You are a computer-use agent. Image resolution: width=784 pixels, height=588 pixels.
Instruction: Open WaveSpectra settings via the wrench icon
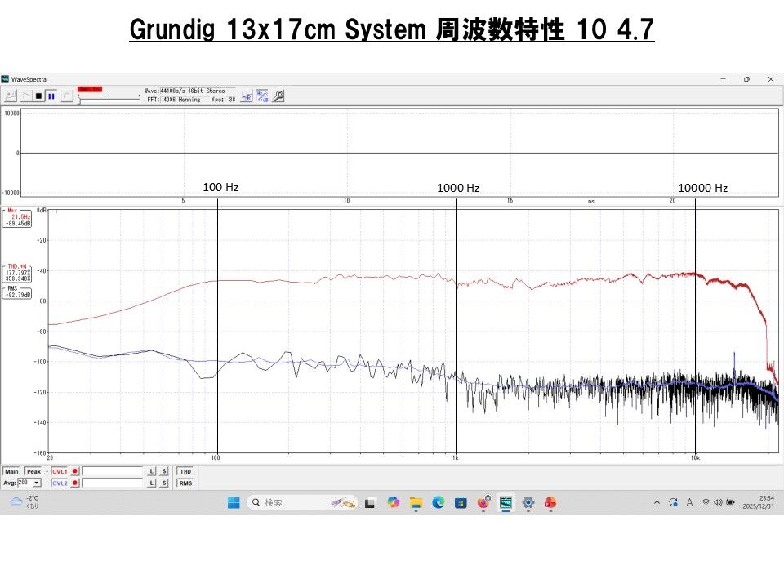(278, 96)
